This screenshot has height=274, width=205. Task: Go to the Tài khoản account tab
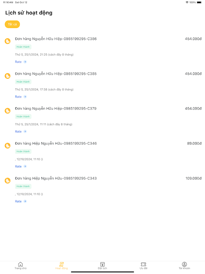coord(184,266)
